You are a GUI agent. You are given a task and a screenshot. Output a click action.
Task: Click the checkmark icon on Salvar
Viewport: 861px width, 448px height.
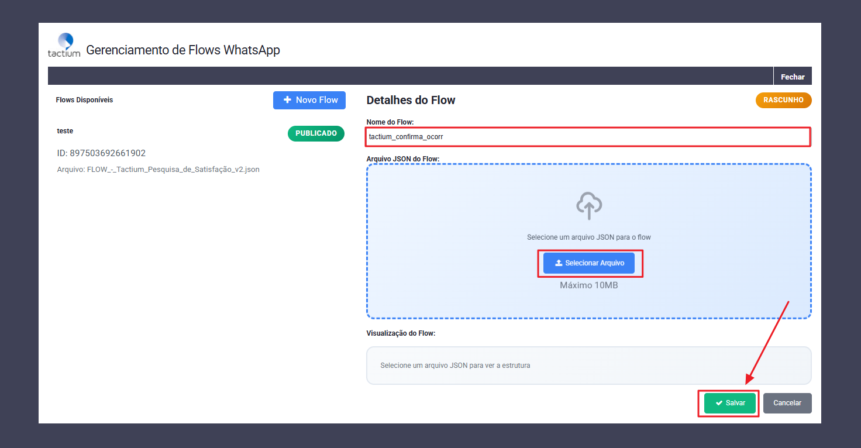point(719,403)
